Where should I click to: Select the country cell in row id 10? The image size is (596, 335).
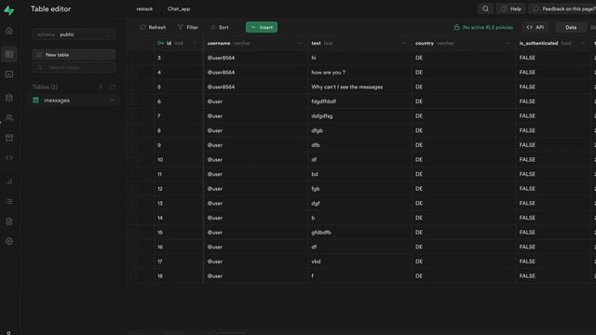tap(464, 159)
